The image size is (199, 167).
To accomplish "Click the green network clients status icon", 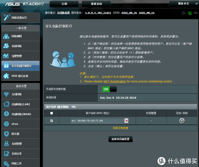I will [190, 13].
